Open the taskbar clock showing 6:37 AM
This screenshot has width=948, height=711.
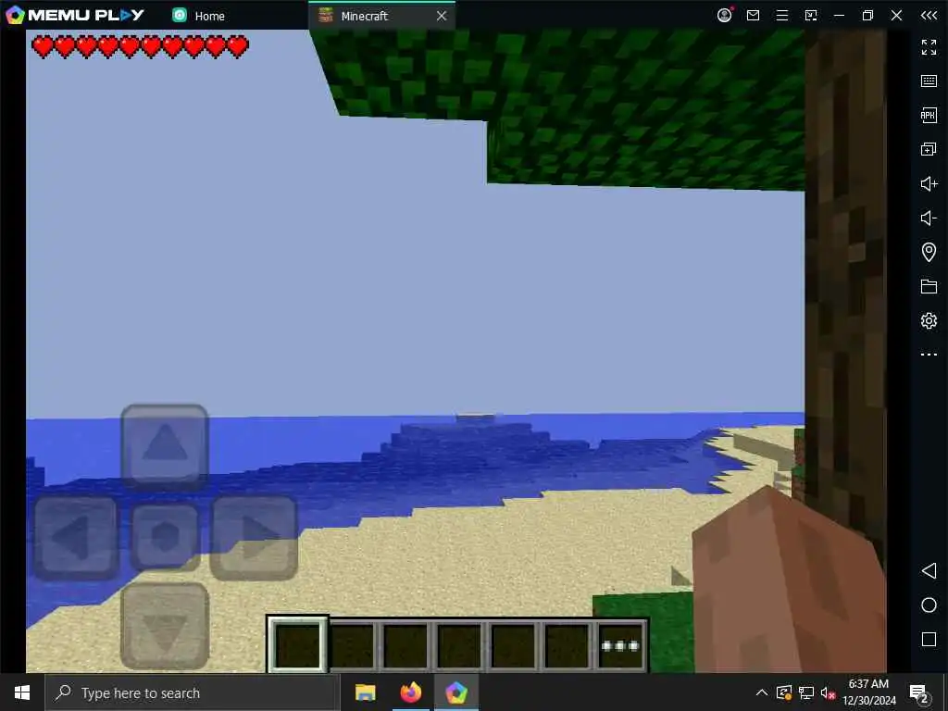(868, 692)
